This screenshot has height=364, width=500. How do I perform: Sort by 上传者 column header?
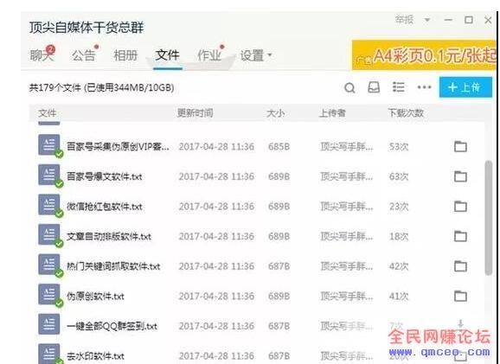coord(332,113)
